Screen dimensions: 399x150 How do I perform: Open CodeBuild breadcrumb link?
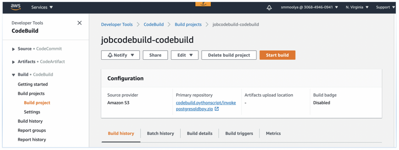pyautogui.click(x=154, y=24)
